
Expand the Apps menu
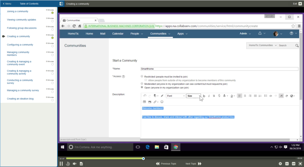pyautogui.click(x=182, y=34)
